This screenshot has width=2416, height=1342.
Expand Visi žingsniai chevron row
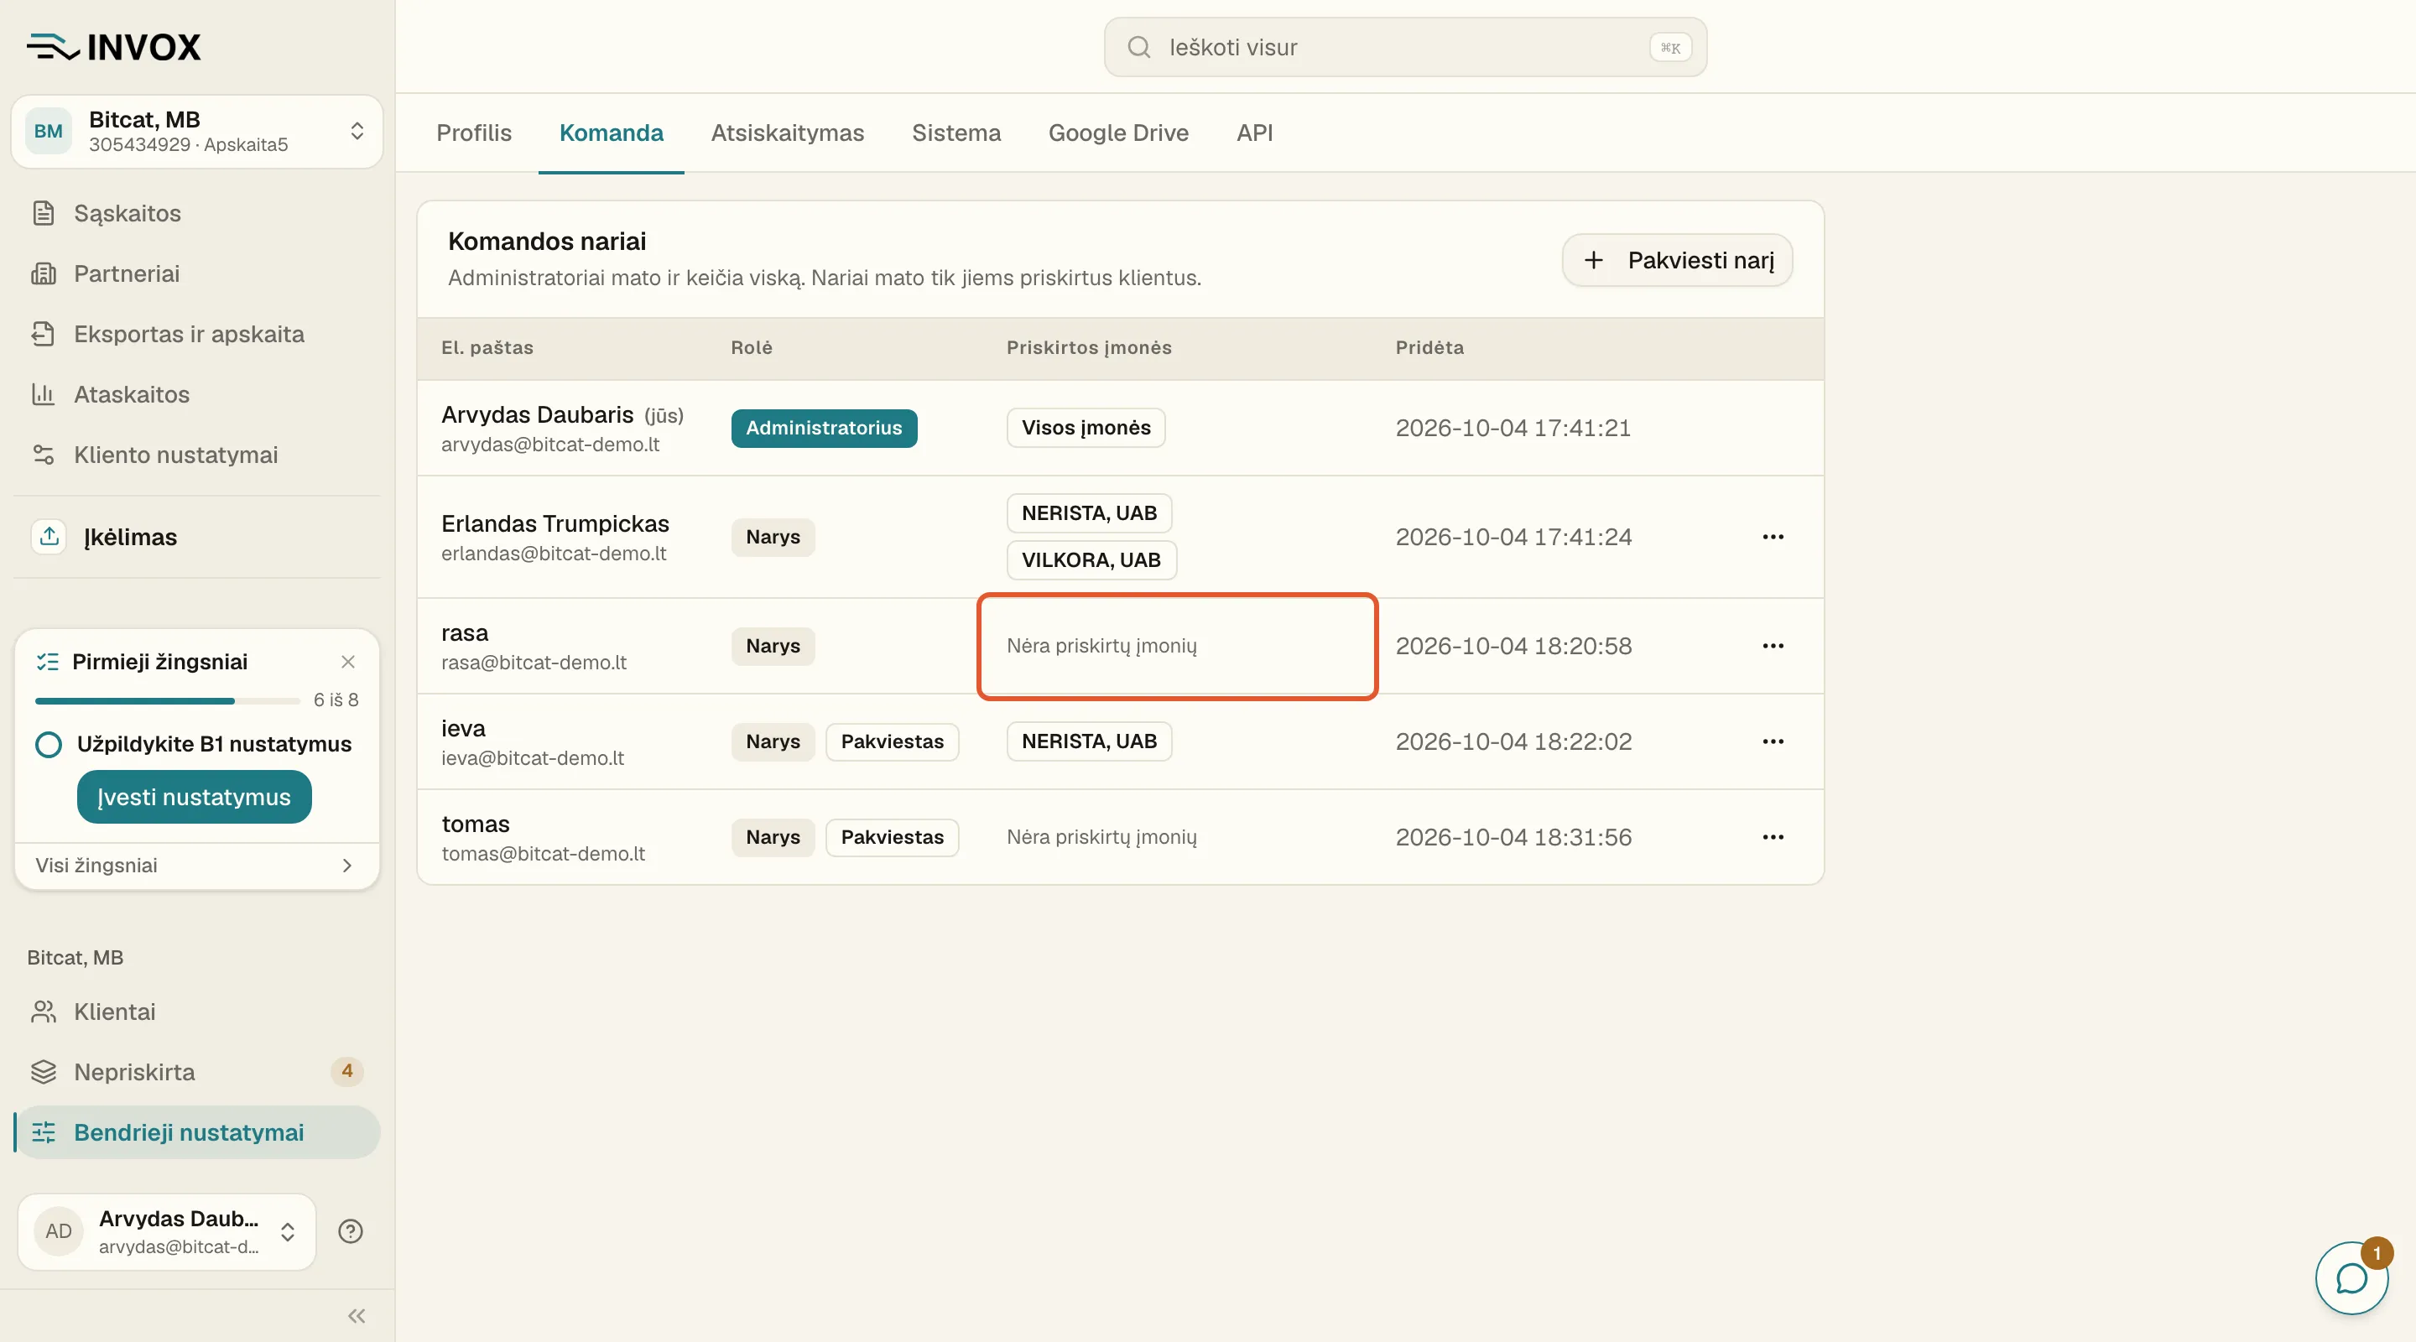(x=197, y=865)
